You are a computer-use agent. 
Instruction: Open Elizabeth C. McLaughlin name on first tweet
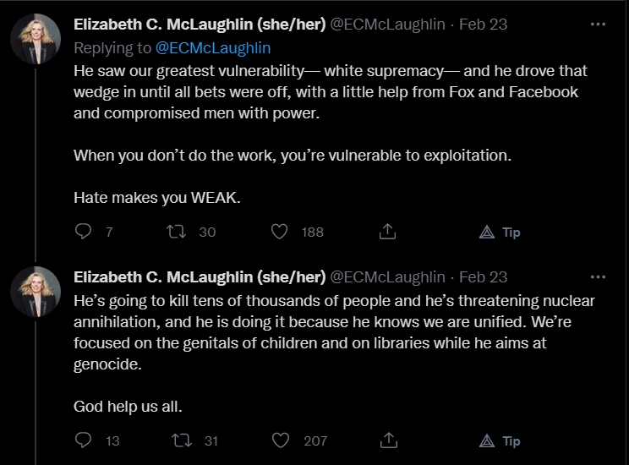(200, 24)
